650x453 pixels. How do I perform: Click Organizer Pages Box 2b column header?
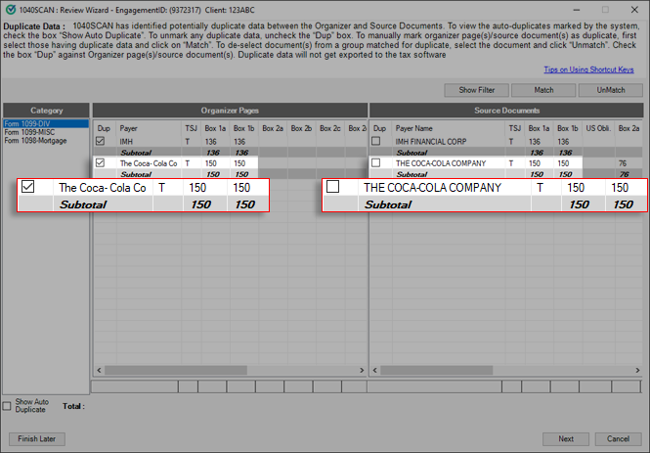[x=301, y=128]
